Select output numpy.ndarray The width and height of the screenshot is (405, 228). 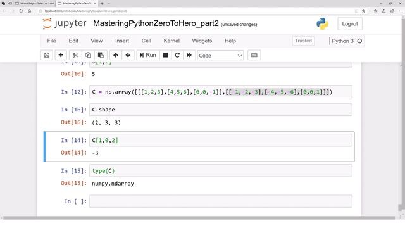tap(113, 184)
